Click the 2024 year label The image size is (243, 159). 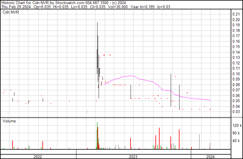click(x=210, y=157)
